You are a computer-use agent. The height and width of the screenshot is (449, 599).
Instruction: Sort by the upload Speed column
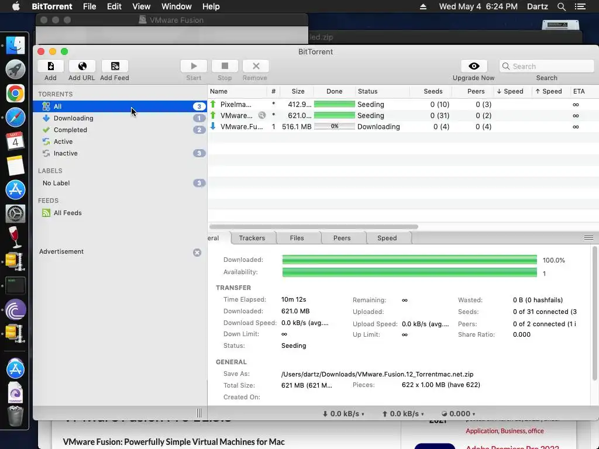[551, 91]
